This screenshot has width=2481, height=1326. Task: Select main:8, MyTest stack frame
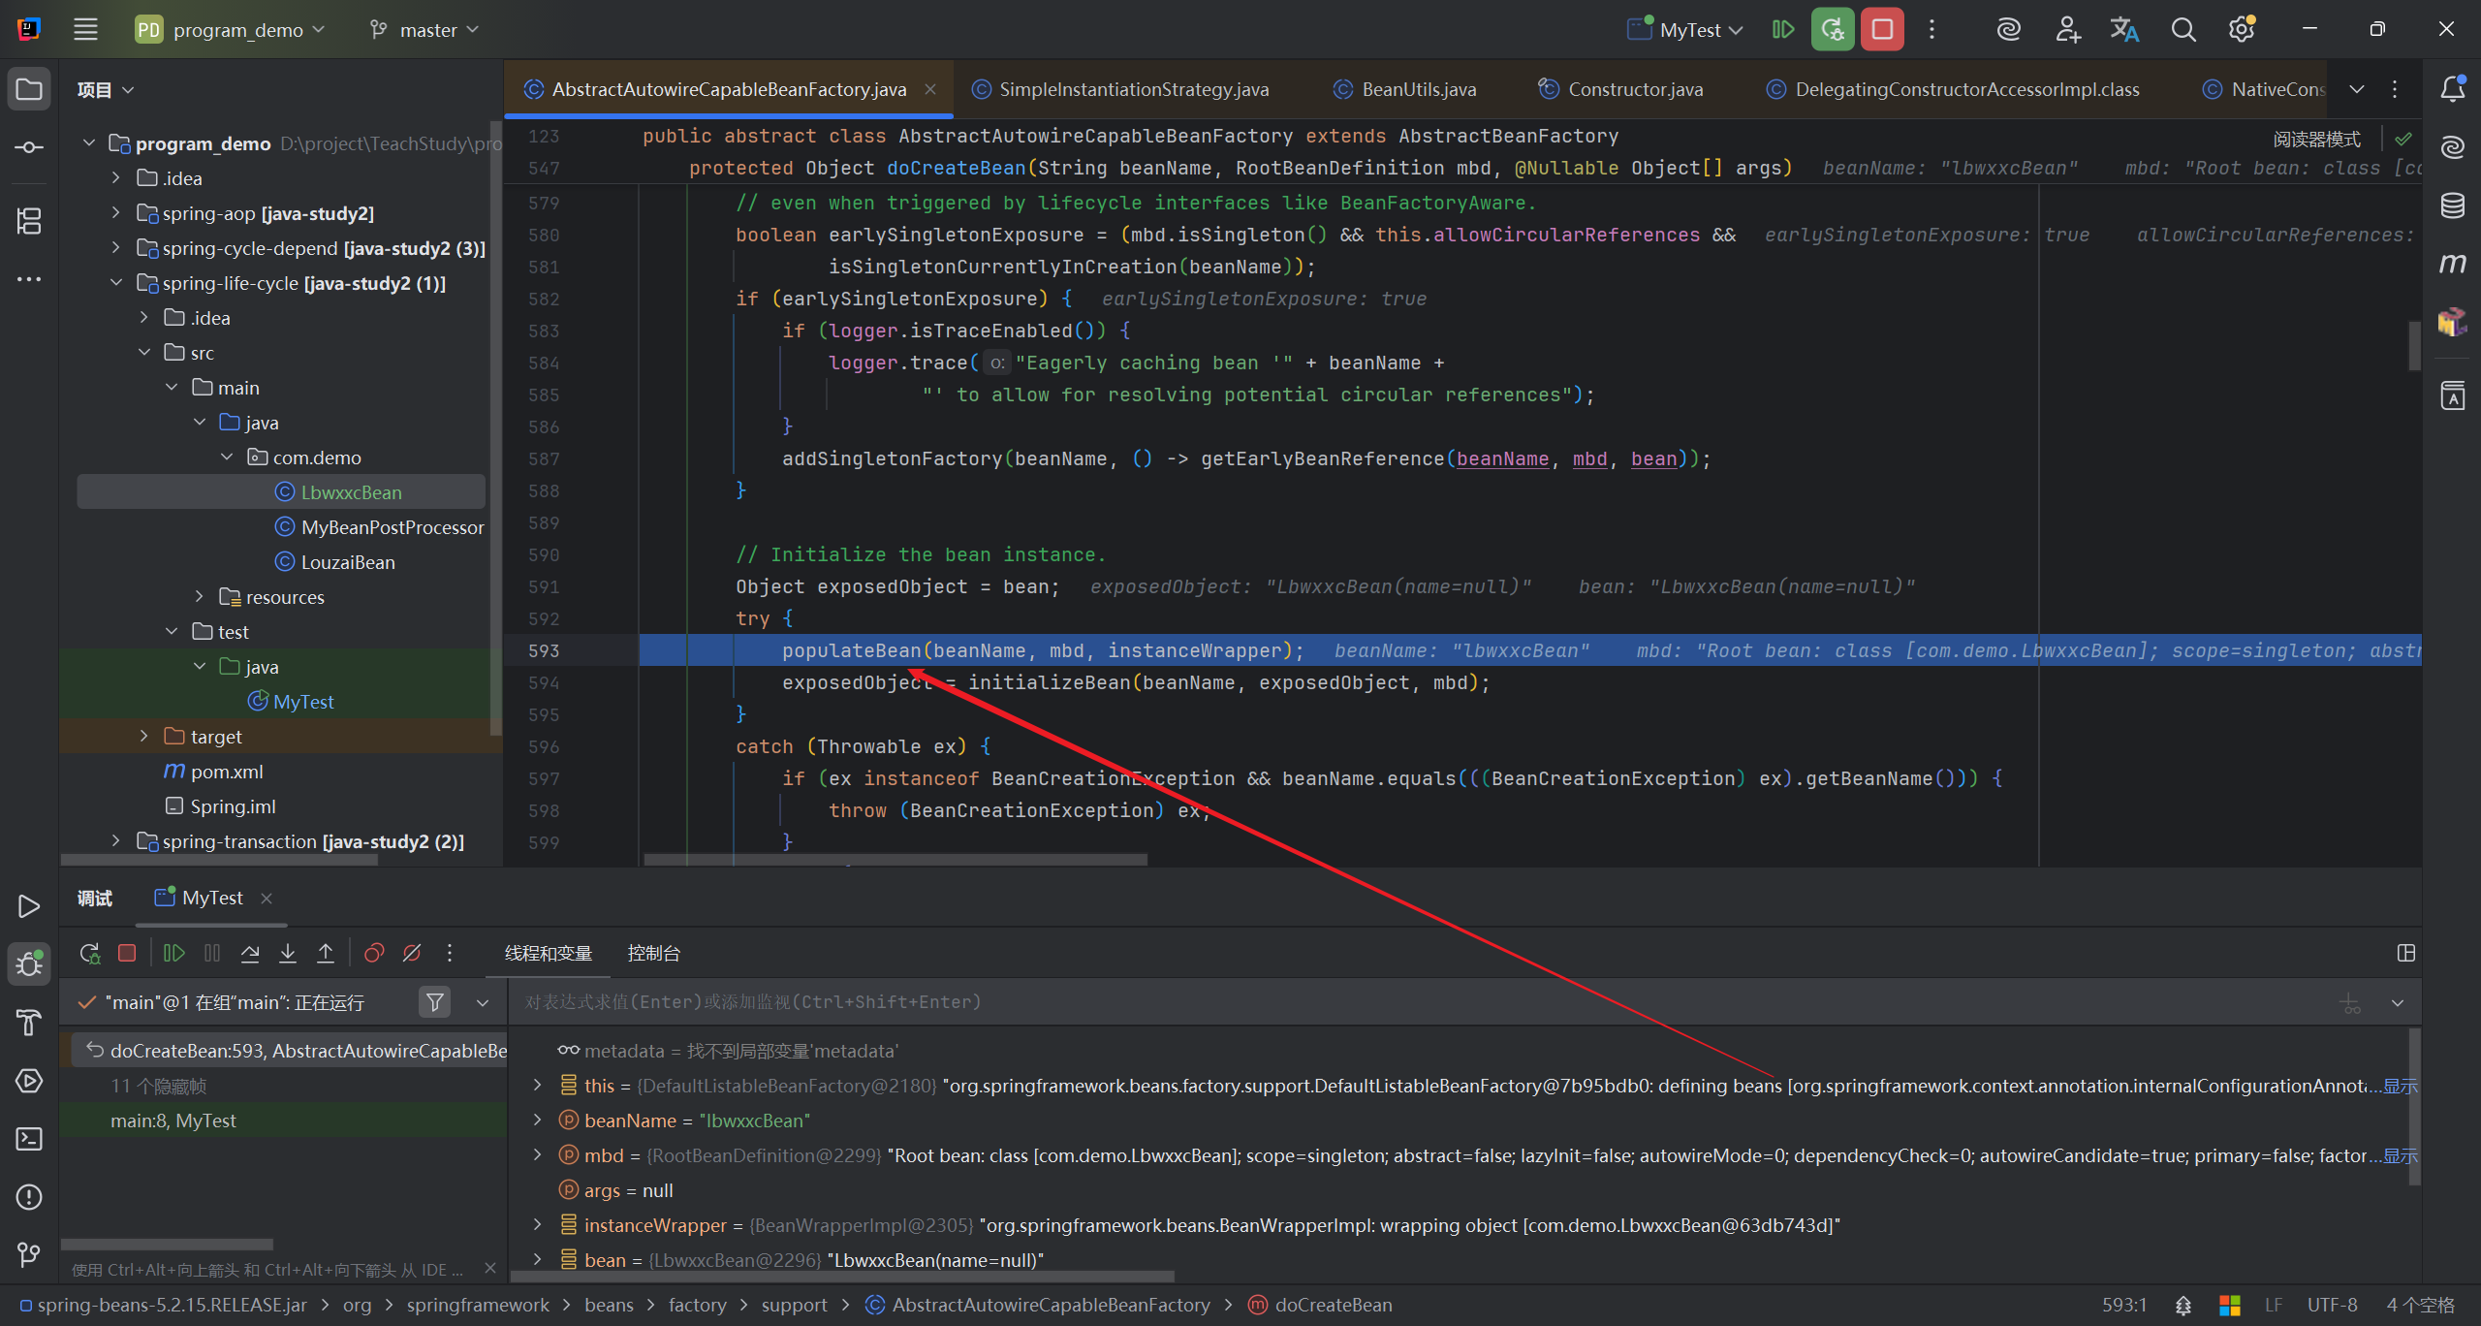click(x=173, y=1121)
